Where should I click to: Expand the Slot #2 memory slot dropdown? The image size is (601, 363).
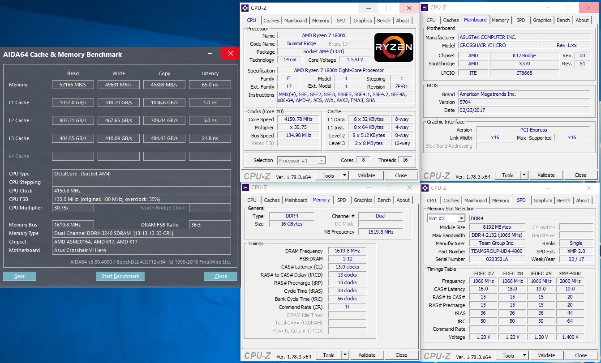click(x=461, y=218)
